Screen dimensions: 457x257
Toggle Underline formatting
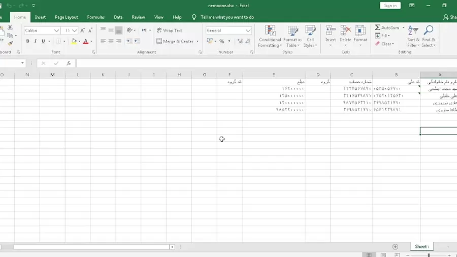coord(43,41)
